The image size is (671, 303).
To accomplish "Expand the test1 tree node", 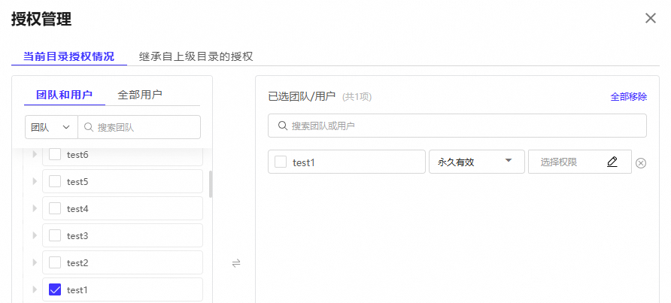I will click(x=35, y=289).
